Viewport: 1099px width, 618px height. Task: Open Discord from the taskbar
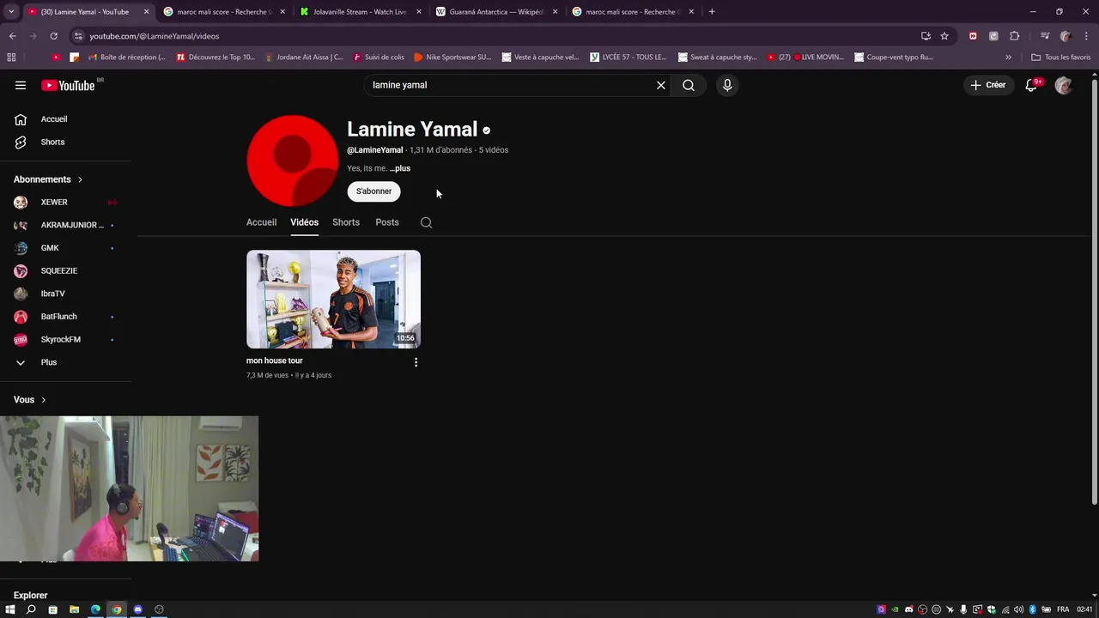click(137, 609)
